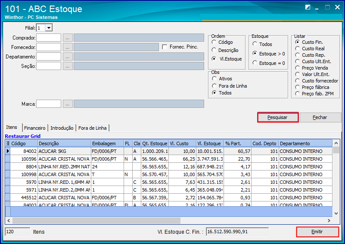Switch to the Introdução tab
345x244 pixels.
tap(62, 128)
